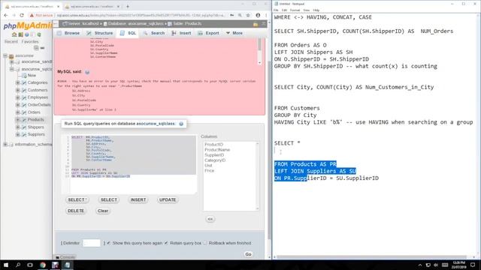Screen dimensions: 481x270
Task: Click the Browse tab icon
Action: coord(59,33)
